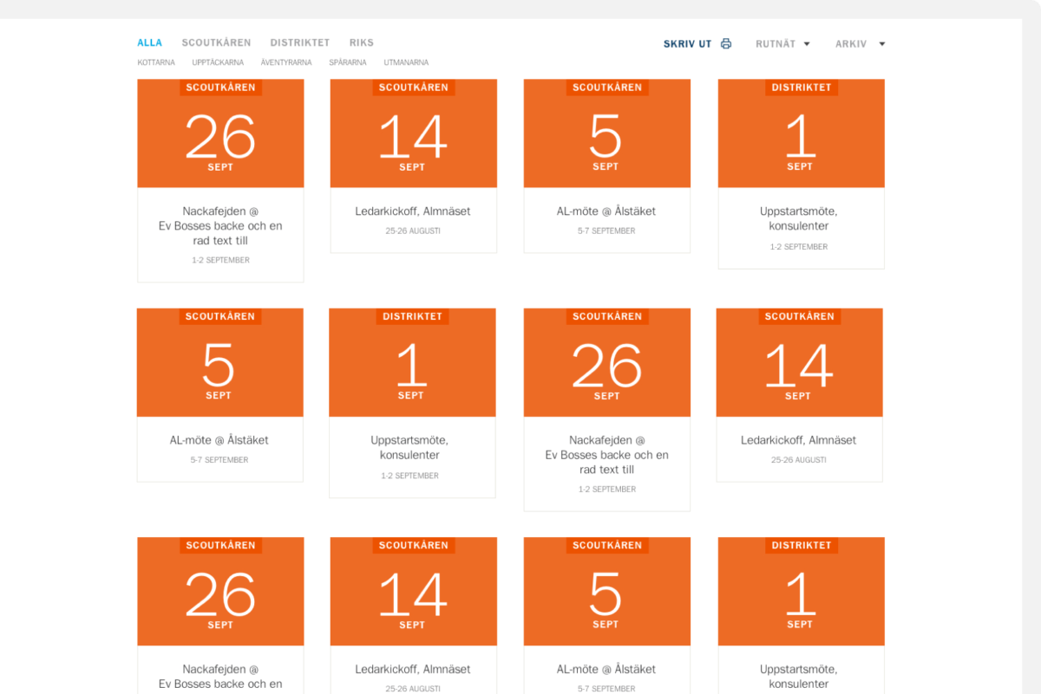Open Ledarkickoff, Almnäset title in first row
The width and height of the screenshot is (1041, 694).
(413, 211)
